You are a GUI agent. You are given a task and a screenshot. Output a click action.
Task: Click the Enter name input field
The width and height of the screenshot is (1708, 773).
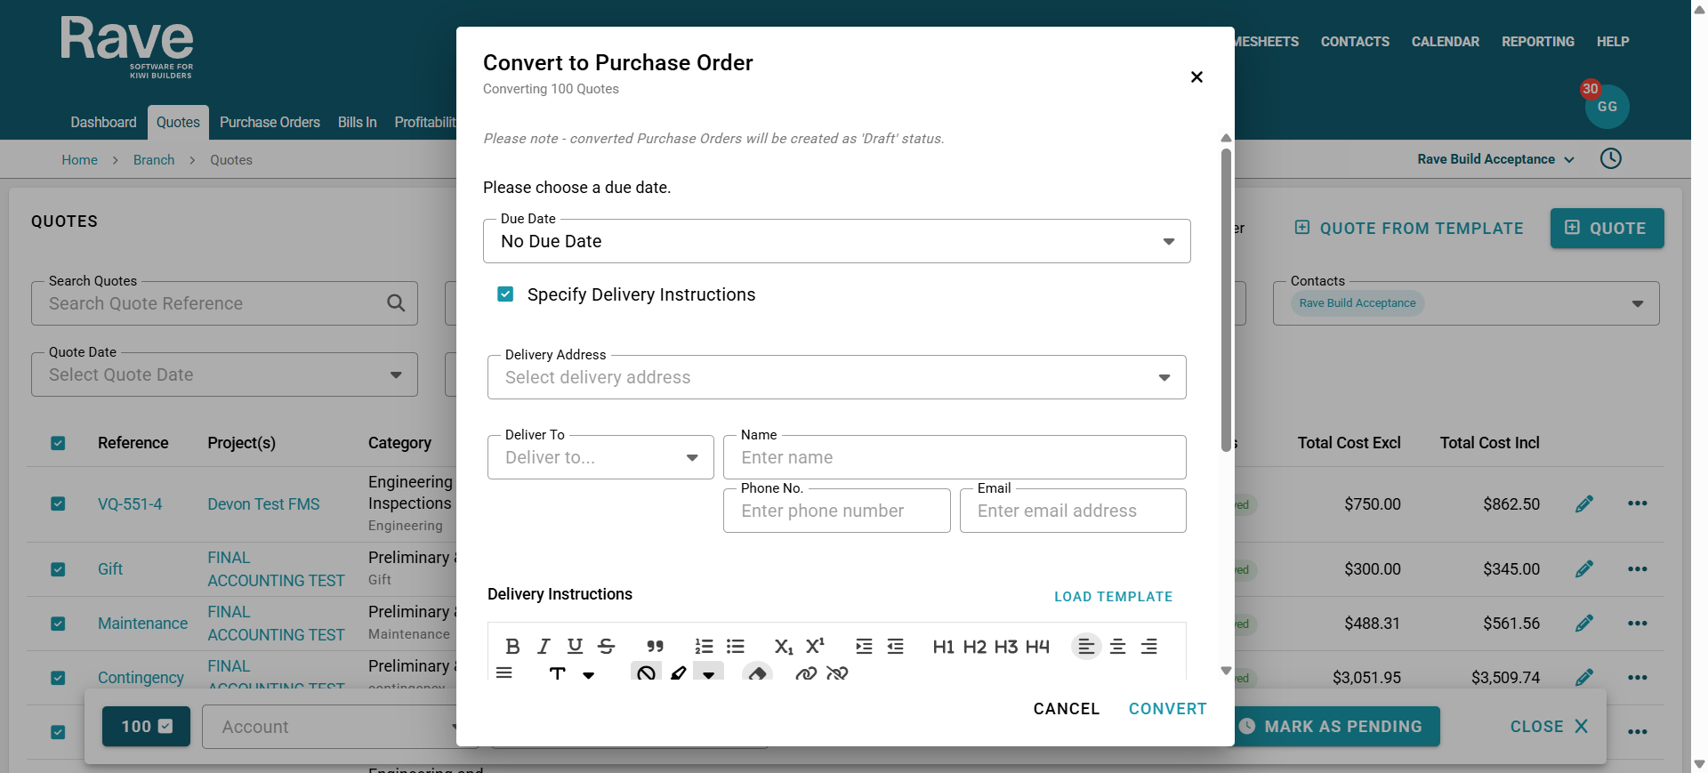point(954,457)
